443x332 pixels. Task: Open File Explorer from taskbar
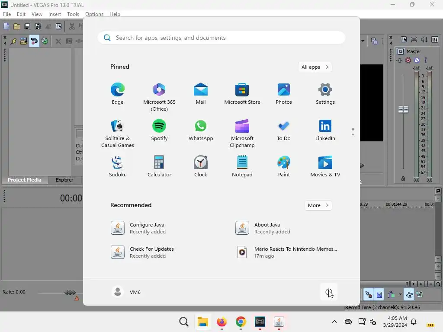pos(202,322)
